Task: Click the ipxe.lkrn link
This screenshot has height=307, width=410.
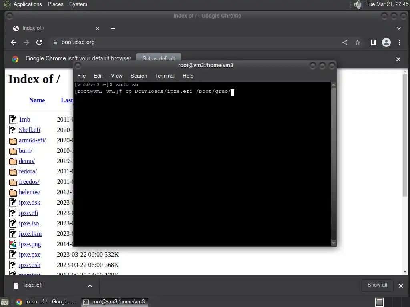Action: click(30, 234)
